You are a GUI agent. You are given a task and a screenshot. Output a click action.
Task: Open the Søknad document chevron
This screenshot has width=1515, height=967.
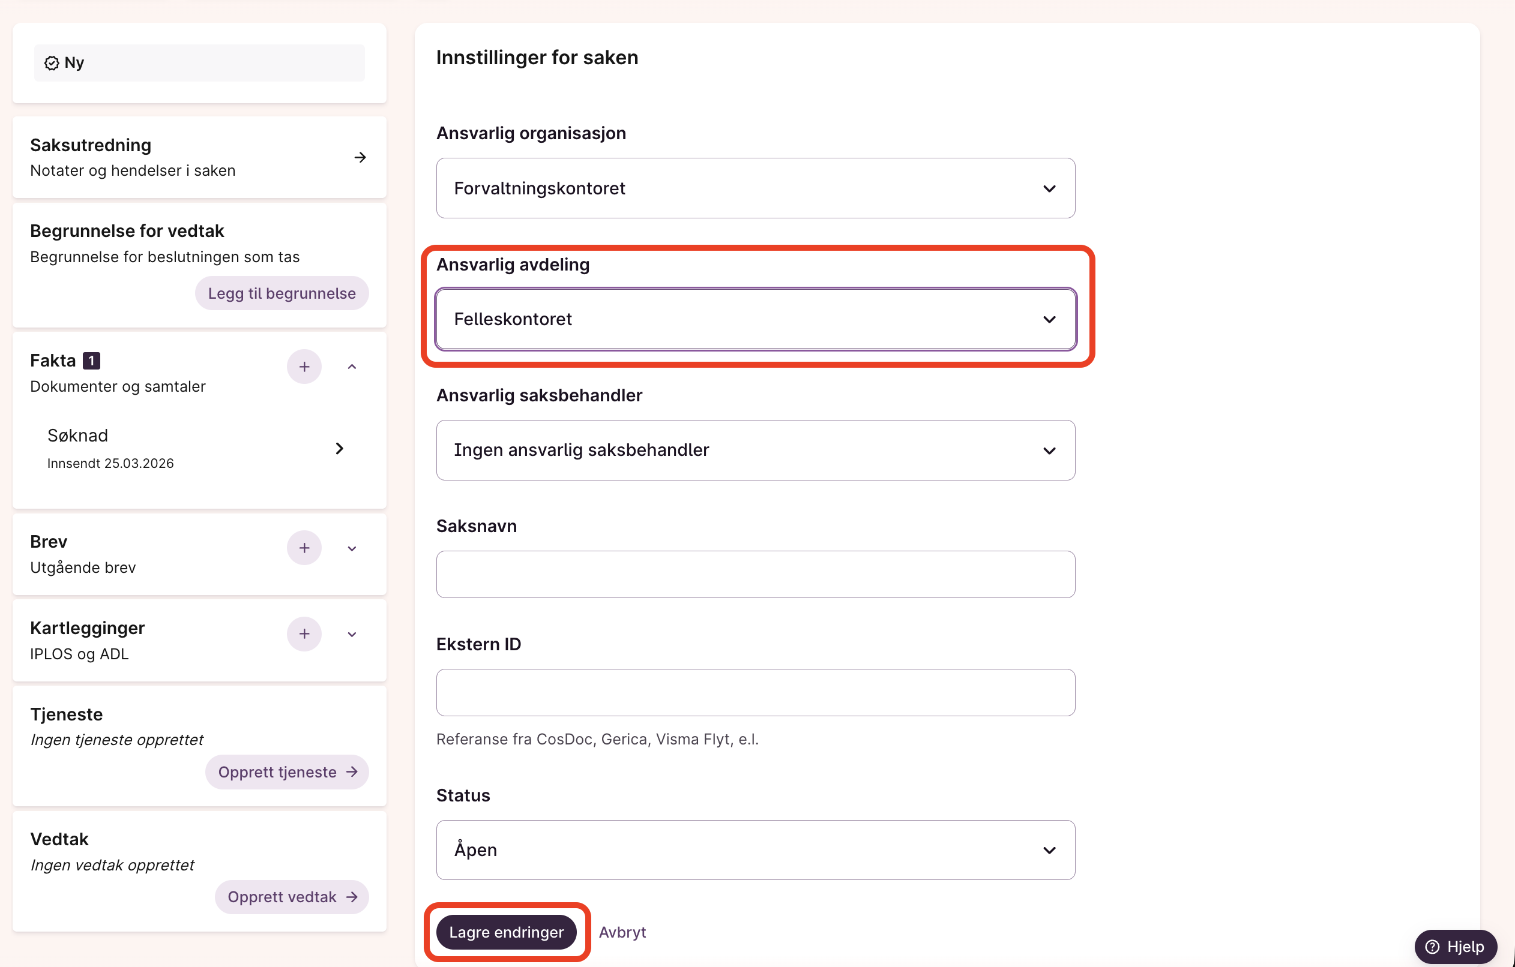point(339,448)
